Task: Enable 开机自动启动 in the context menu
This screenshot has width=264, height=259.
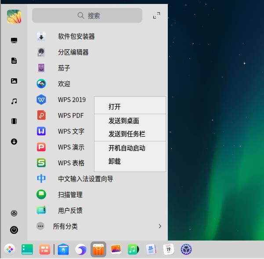Action: [127, 148]
